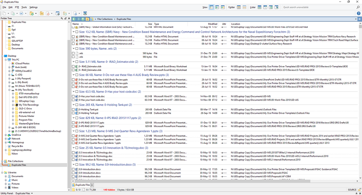Go back with the green back arrow

click(74, 19)
